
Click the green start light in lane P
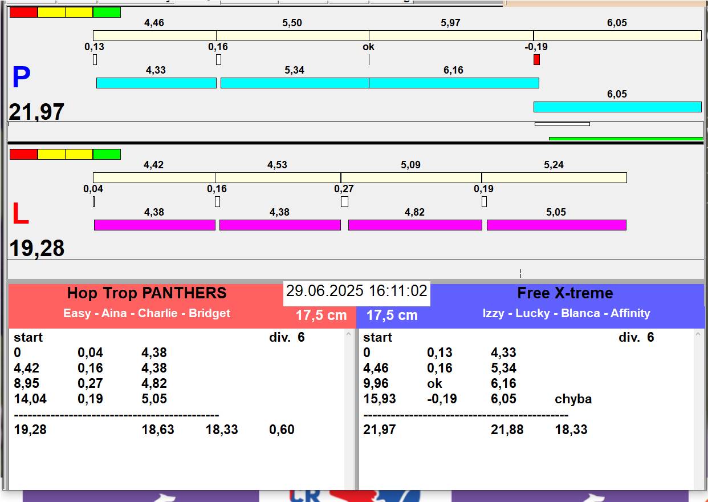[107, 12]
